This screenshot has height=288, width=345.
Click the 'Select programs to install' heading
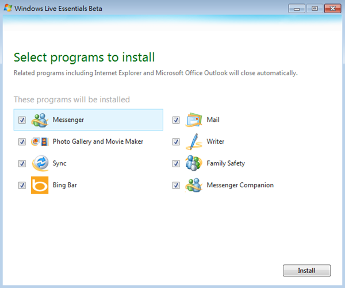[x=85, y=57]
